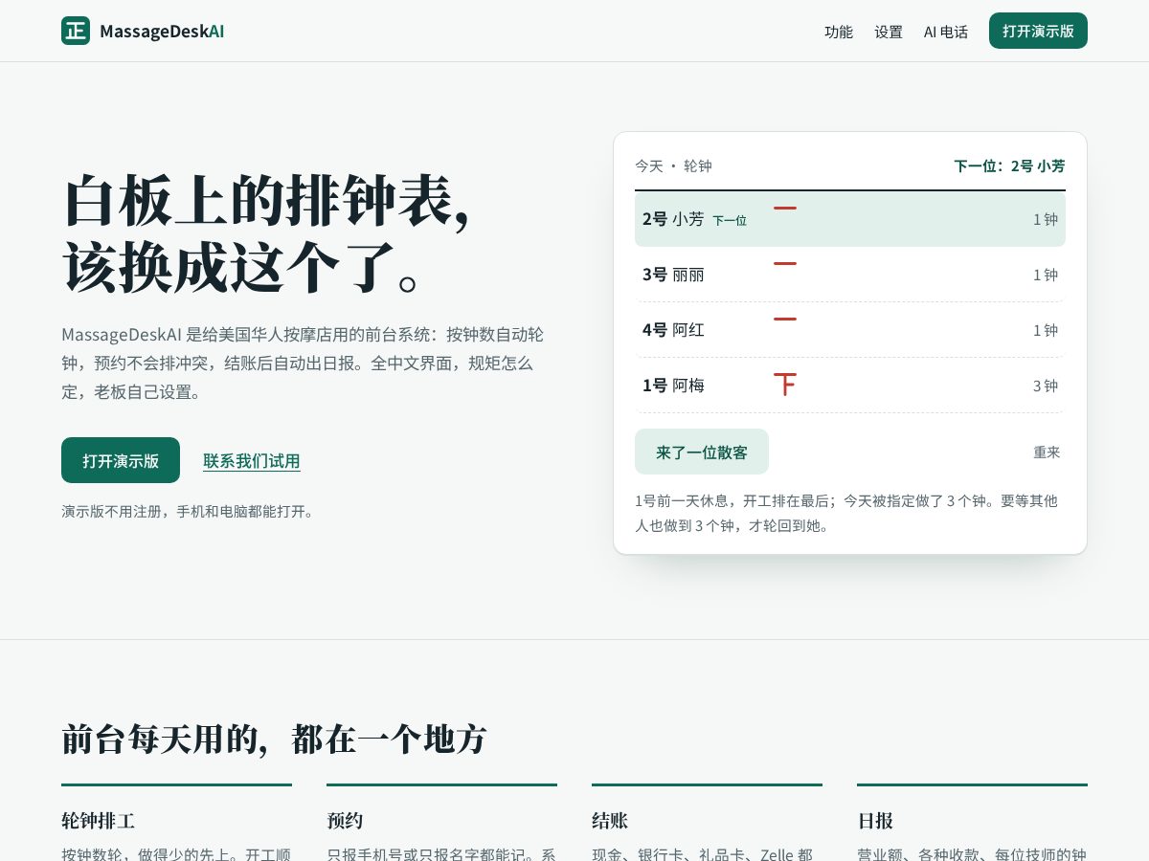Select AI 电话 in header
This screenshot has width=1149, height=861.
coord(946,32)
